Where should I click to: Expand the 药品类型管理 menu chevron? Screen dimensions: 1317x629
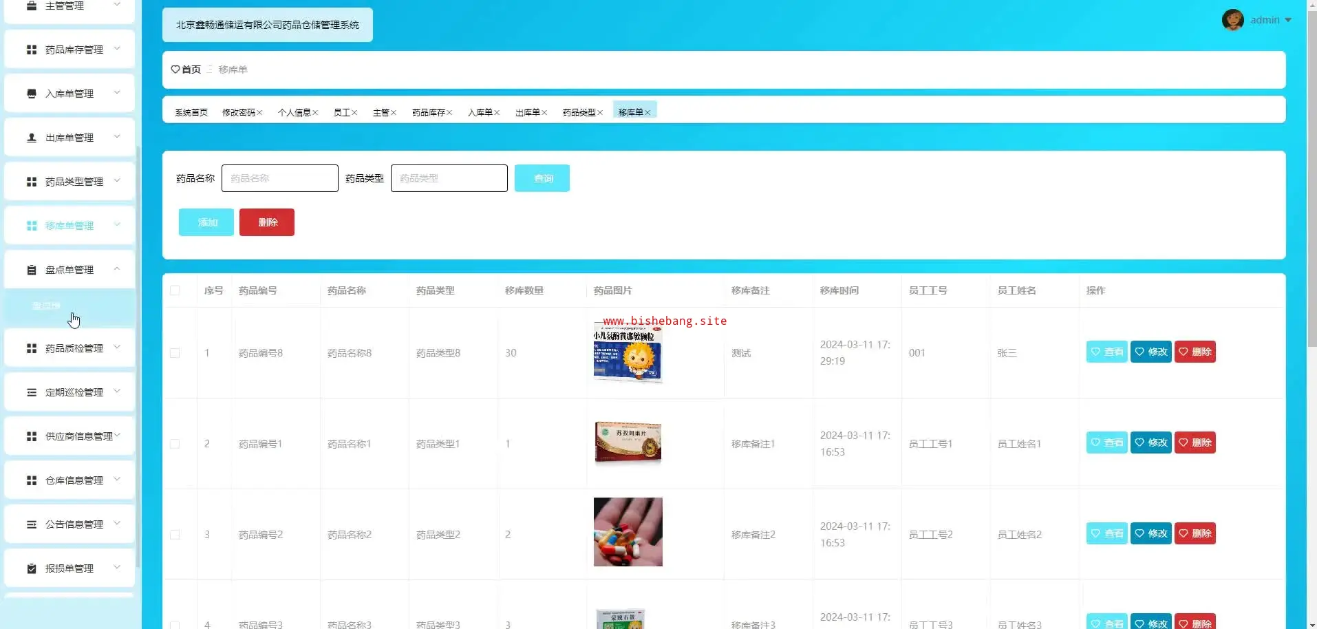tap(117, 180)
